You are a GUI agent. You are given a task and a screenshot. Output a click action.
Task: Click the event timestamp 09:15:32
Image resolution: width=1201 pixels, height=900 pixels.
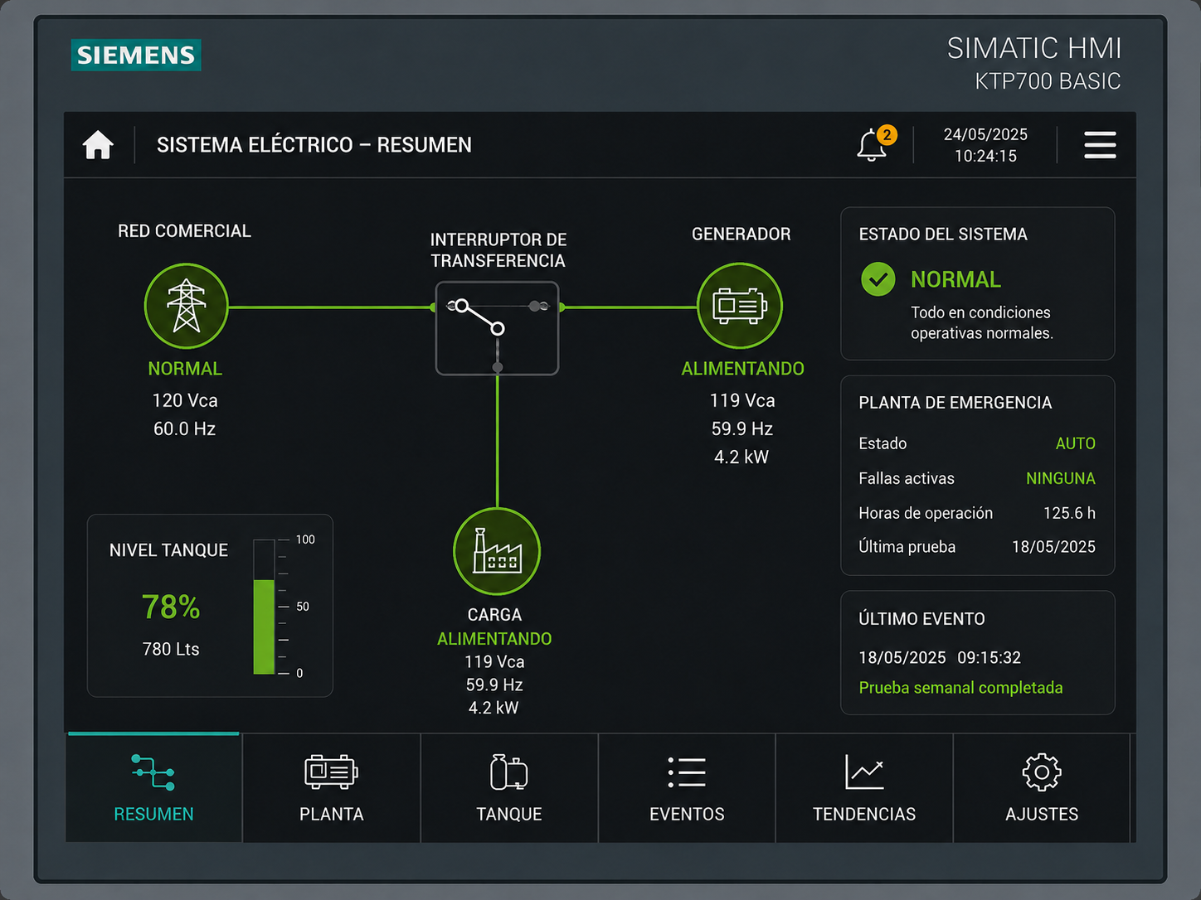pyautogui.click(x=989, y=658)
